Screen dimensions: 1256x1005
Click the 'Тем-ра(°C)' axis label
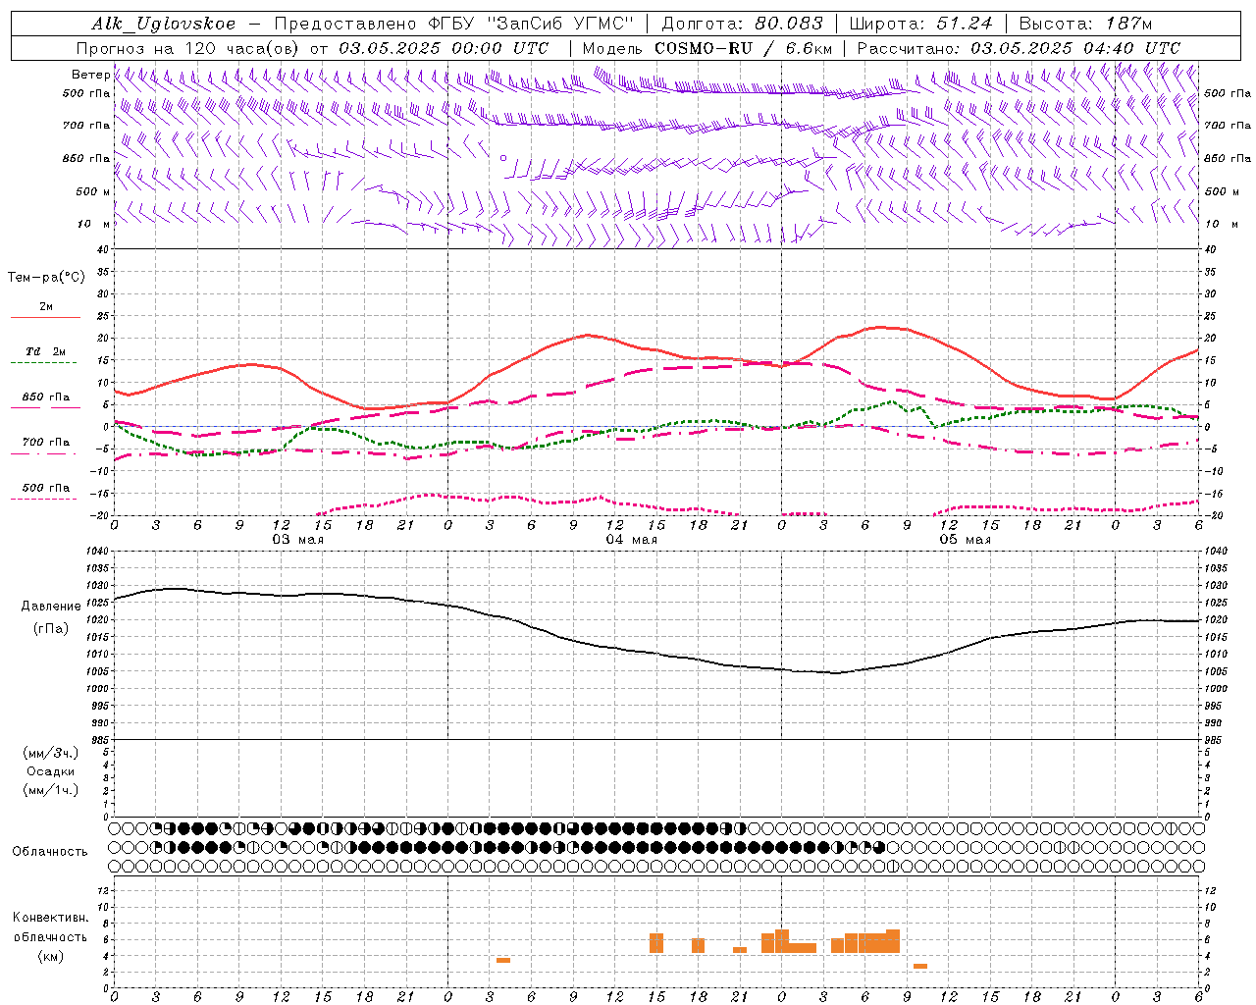(x=46, y=278)
